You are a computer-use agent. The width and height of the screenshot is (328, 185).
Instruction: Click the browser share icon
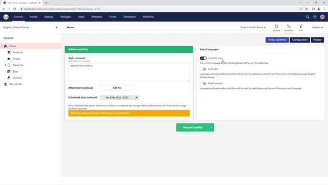(301, 9)
